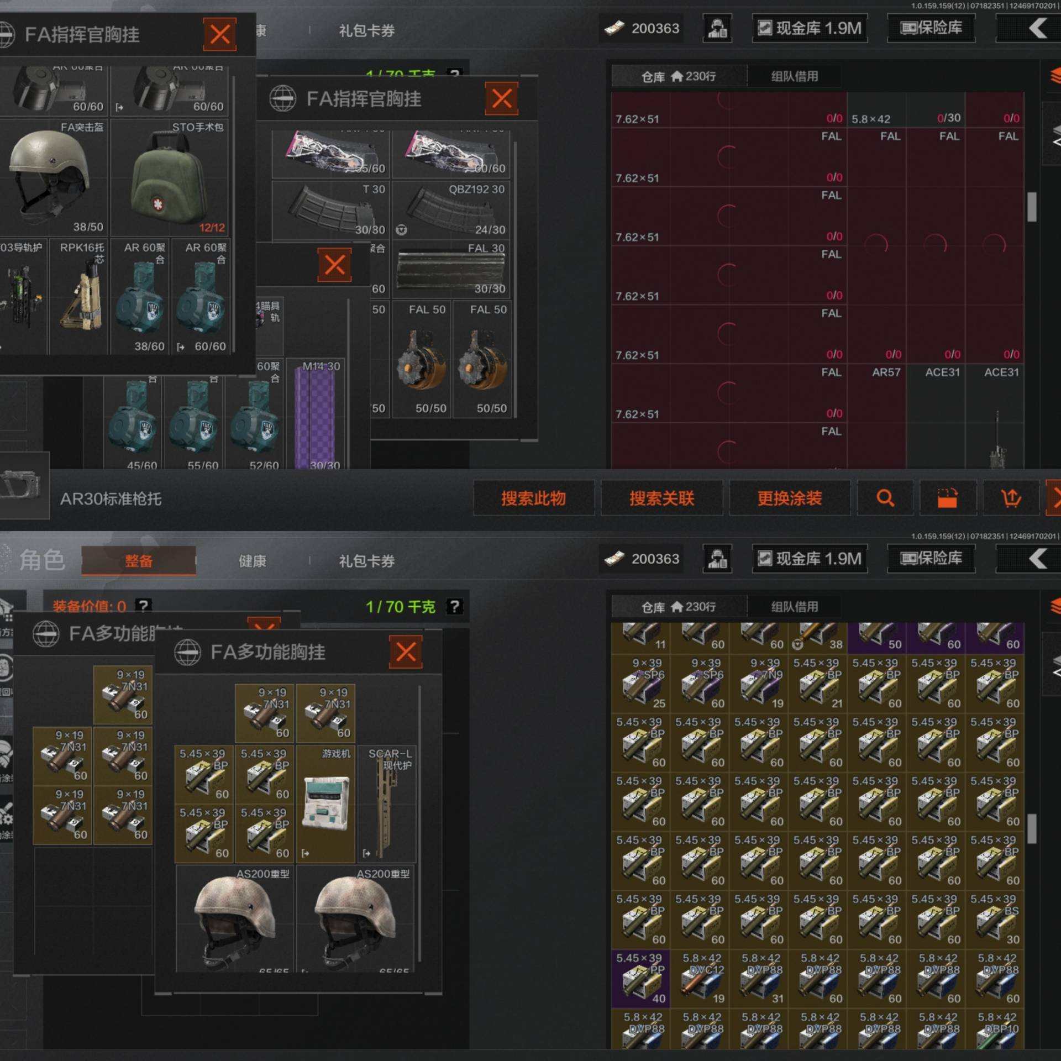Viewport: 1061px width, 1061px height.
Task: Open the help icon next to 装备价值
Action: [144, 606]
